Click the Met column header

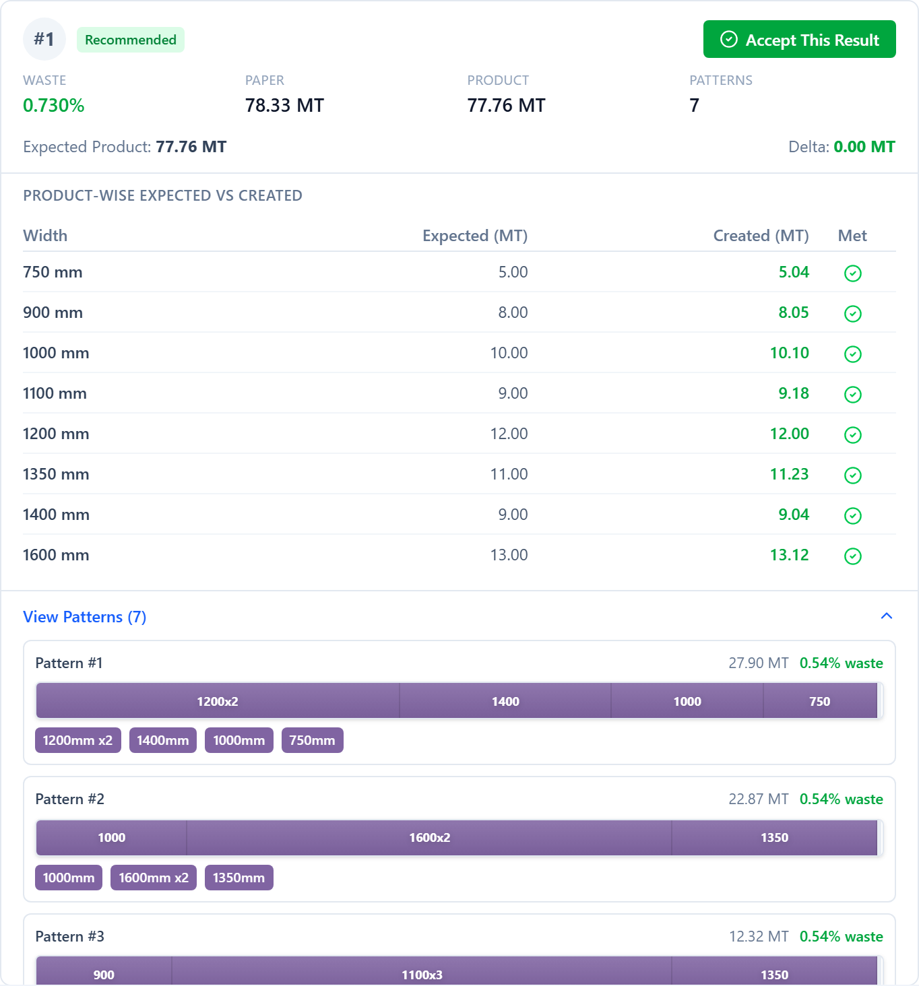point(852,236)
